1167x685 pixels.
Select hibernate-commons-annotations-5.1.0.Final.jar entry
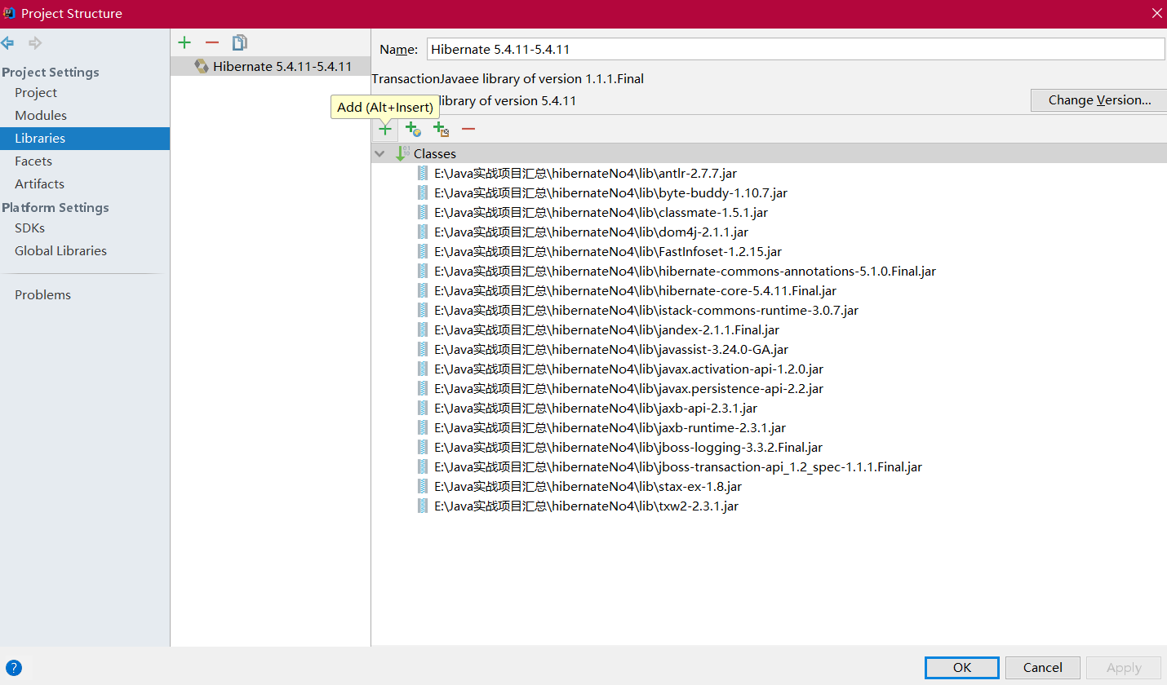[685, 271]
